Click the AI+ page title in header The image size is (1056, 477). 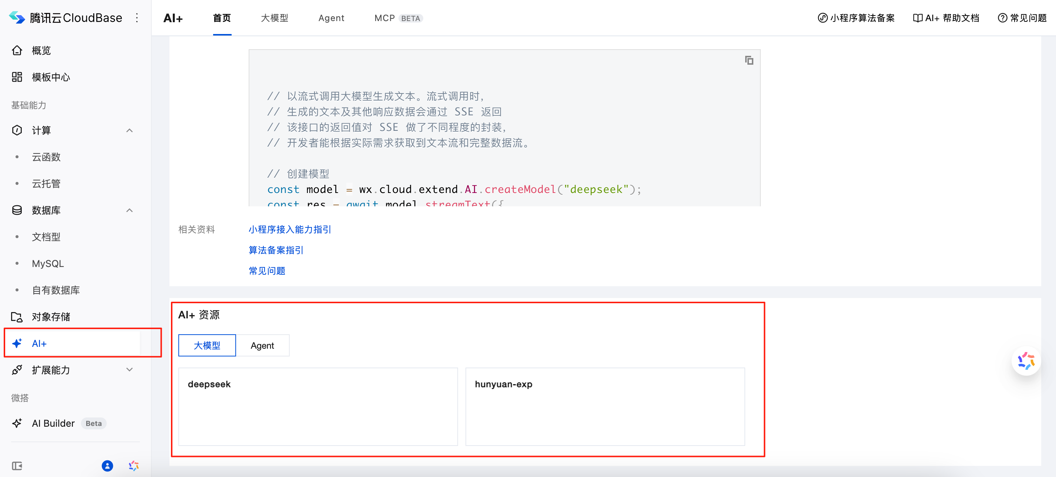pos(173,18)
